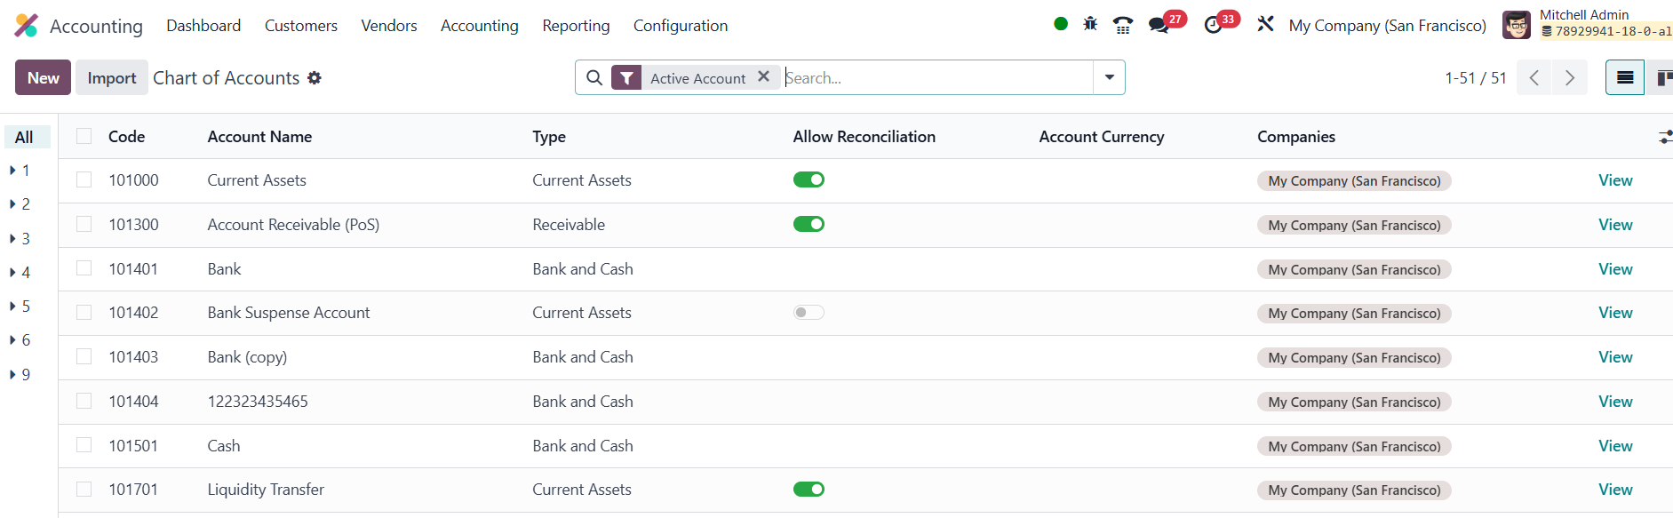This screenshot has width=1673, height=518.
Task: Click the debug bug icon
Action: click(x=1090, y=24)
